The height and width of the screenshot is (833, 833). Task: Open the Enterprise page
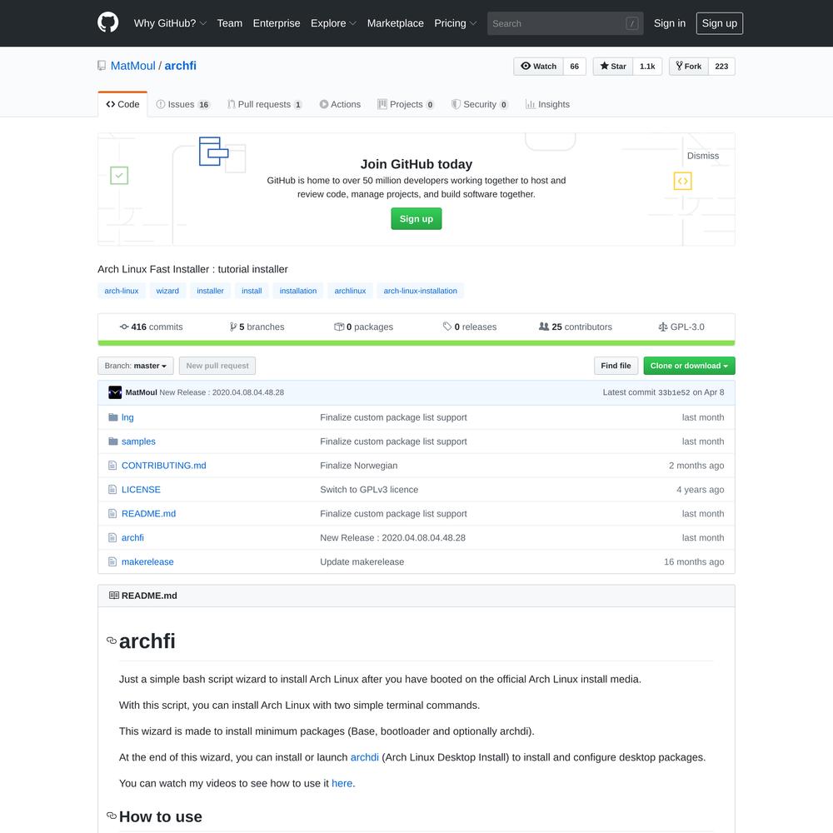[277, 23]
